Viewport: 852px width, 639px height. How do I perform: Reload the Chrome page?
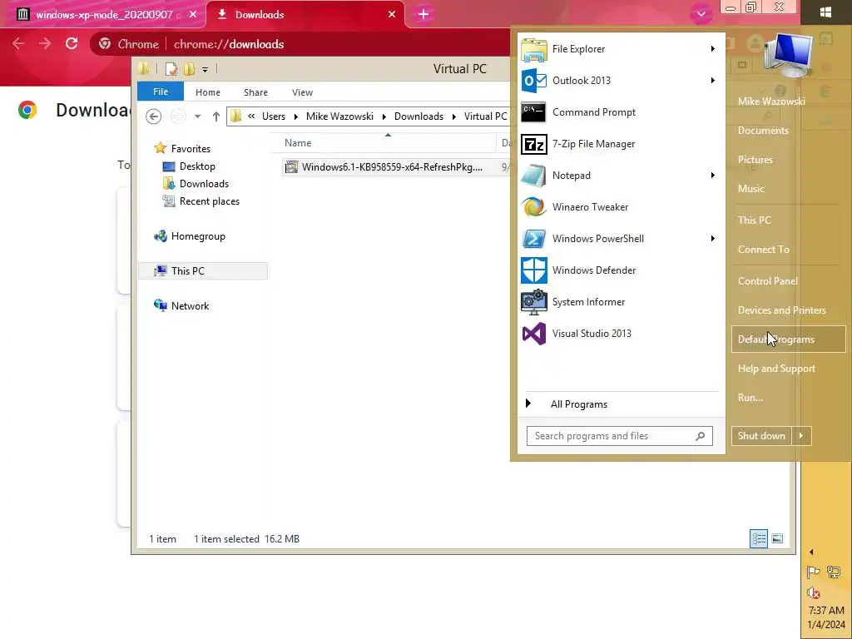coord(72,44)
